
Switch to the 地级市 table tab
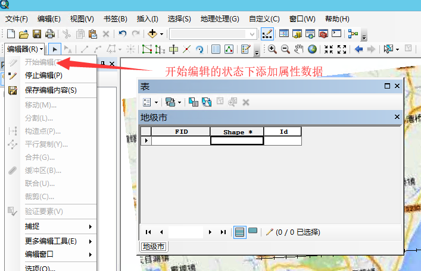tap(153, 247)
